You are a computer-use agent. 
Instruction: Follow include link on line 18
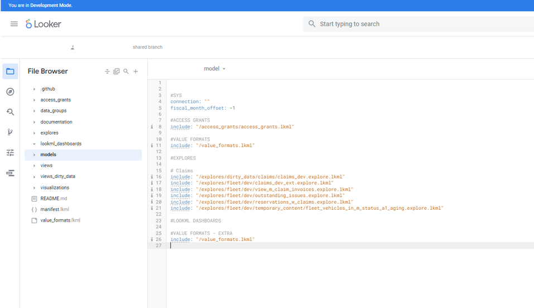[180, 190]
